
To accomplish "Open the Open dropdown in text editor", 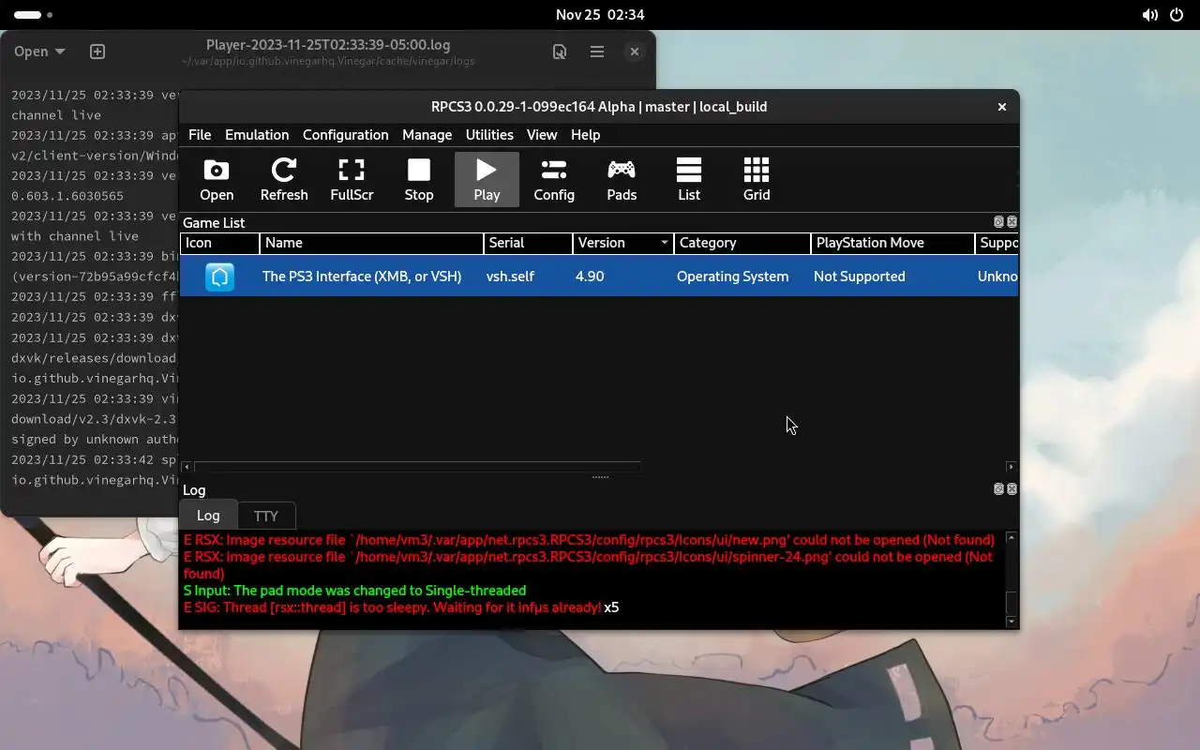I will coord(39,52).
